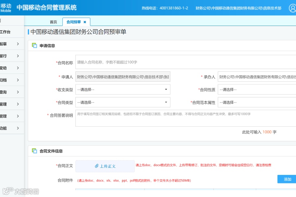Click the 申请信息 section icon
The image size is (296, 197).
click(34, 45)
